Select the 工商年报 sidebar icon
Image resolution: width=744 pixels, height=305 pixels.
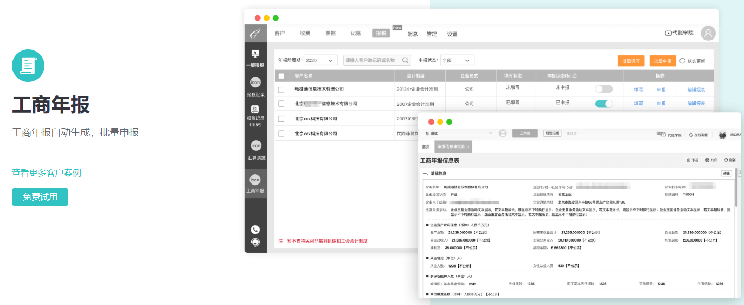coord(255,183)
